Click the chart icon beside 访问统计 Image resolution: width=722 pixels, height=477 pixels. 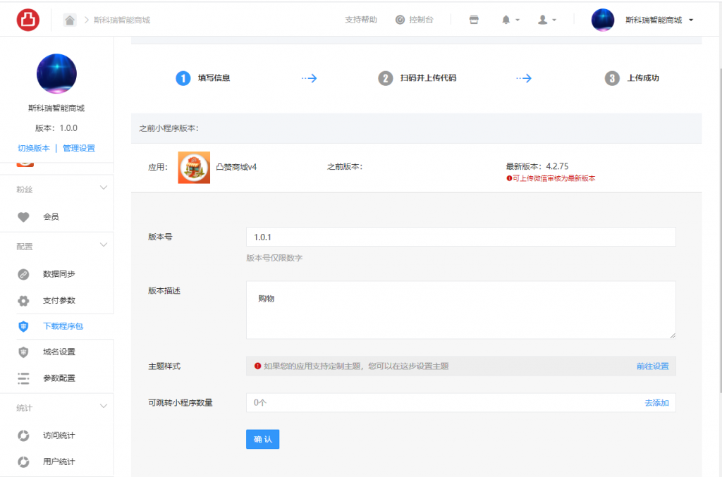(x=23, y=435)
